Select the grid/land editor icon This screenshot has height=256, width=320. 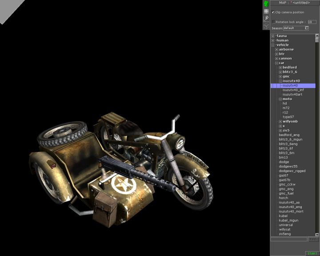[x=266, y=11]
